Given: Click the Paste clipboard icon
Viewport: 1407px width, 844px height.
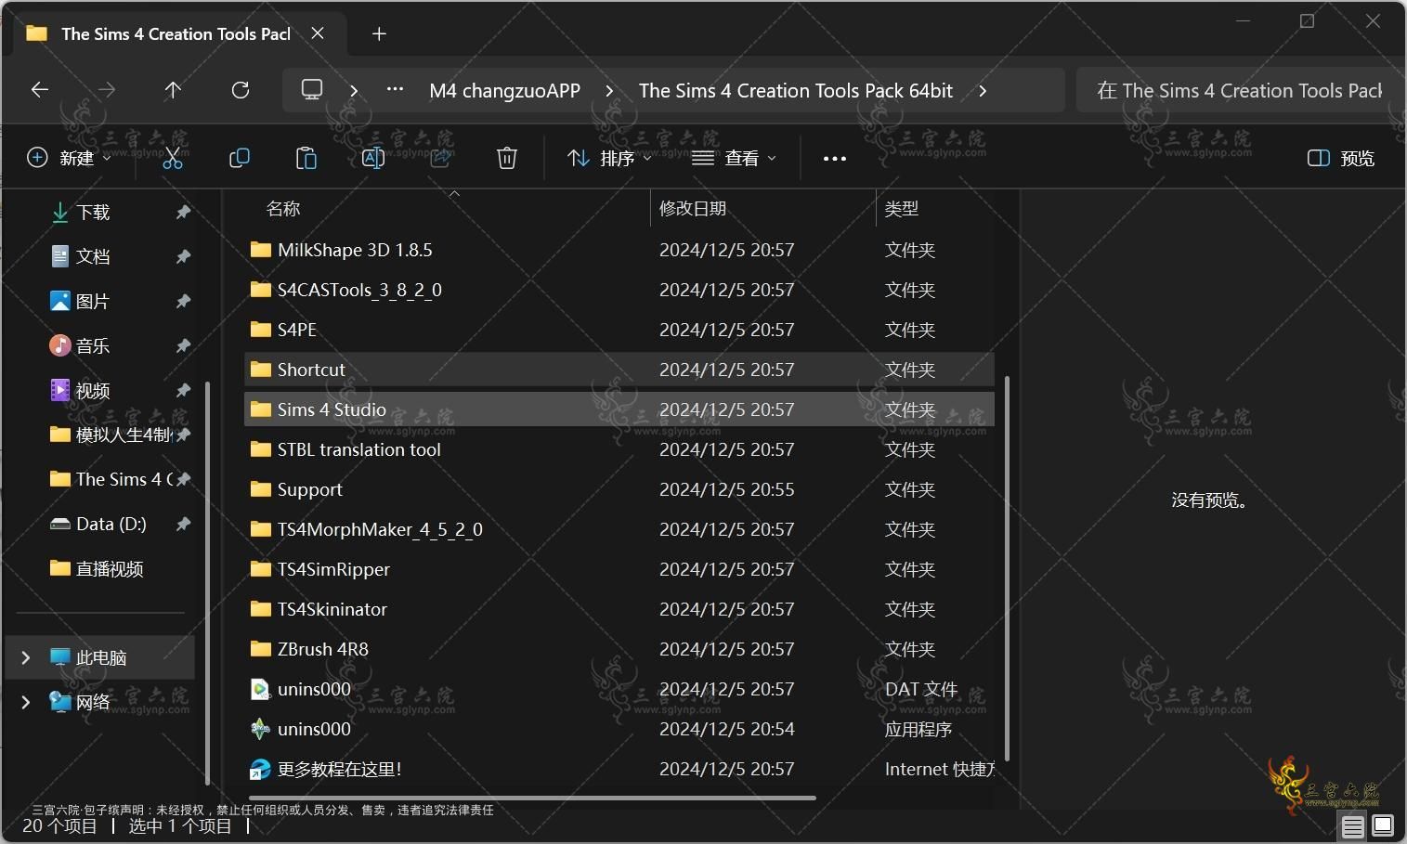Looking at the screenshot, I should pyautogui.click(x=306, y=159).
